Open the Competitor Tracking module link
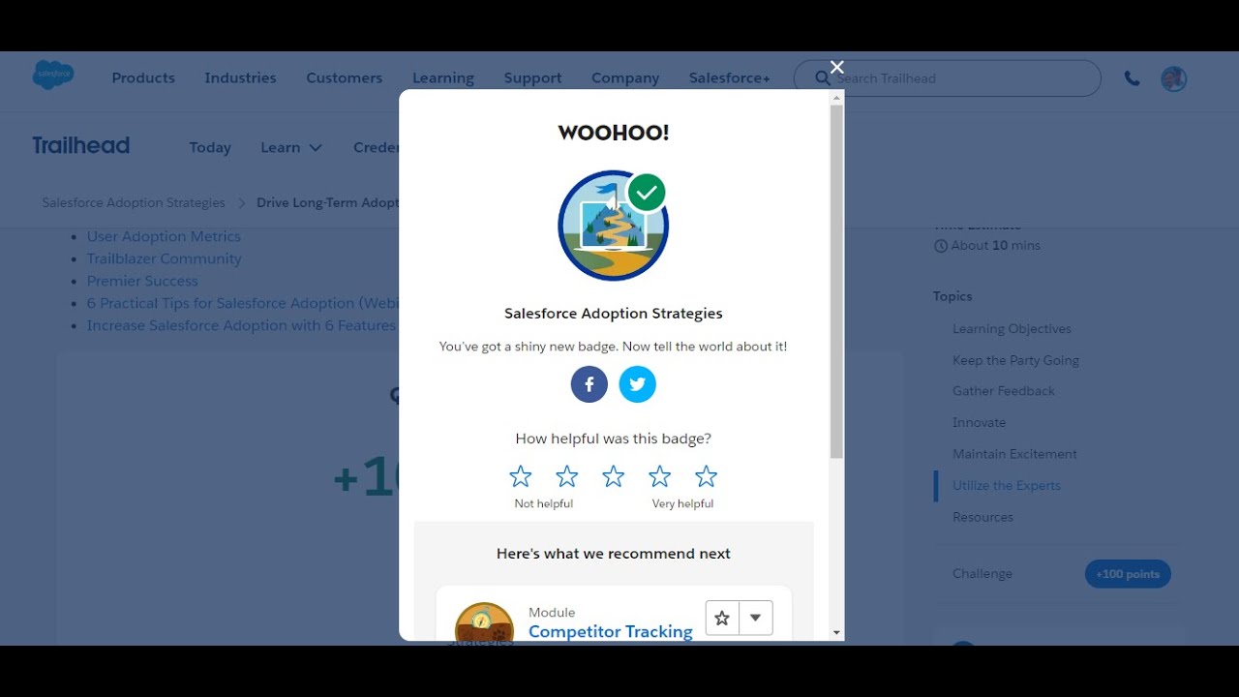The width and height of the screenshot is (1239, 697). (x=611, y=631)
